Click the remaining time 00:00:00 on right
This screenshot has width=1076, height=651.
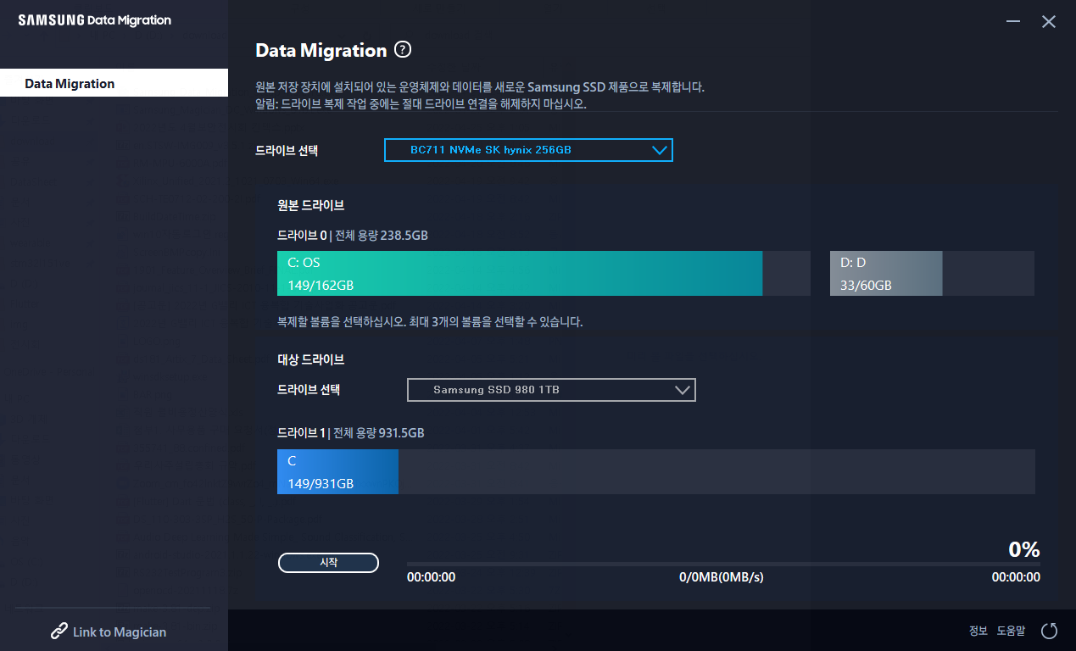[1016, 577]
